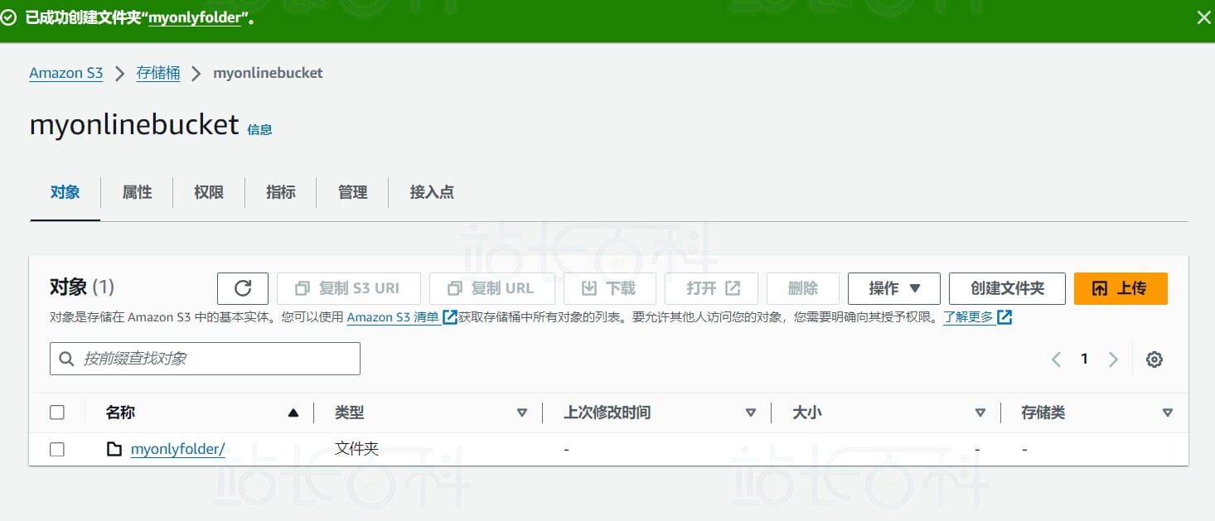
Task: Click the 上次修改时间 column header text
Action: (x=607, y=412)
